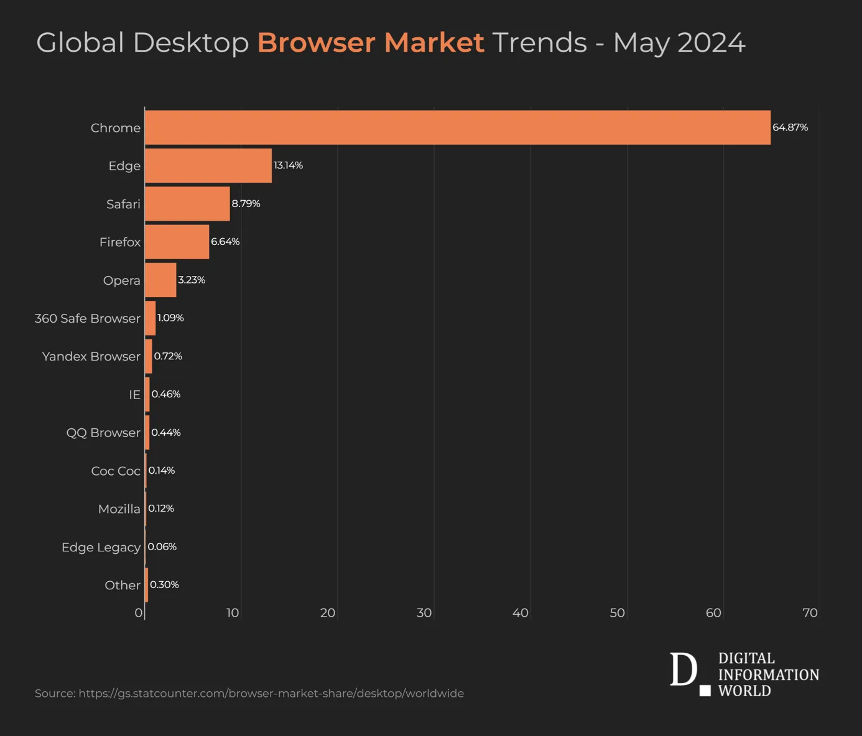The height and width of the screenshot is (736, 862).
Task: Click the 'Mozilla' axis label
Action: coord(119,509)
